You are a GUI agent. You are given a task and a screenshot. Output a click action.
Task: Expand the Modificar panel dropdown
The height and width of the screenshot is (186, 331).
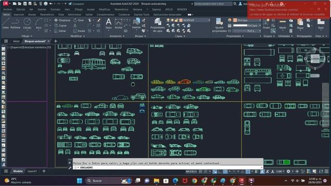(78, 36)
